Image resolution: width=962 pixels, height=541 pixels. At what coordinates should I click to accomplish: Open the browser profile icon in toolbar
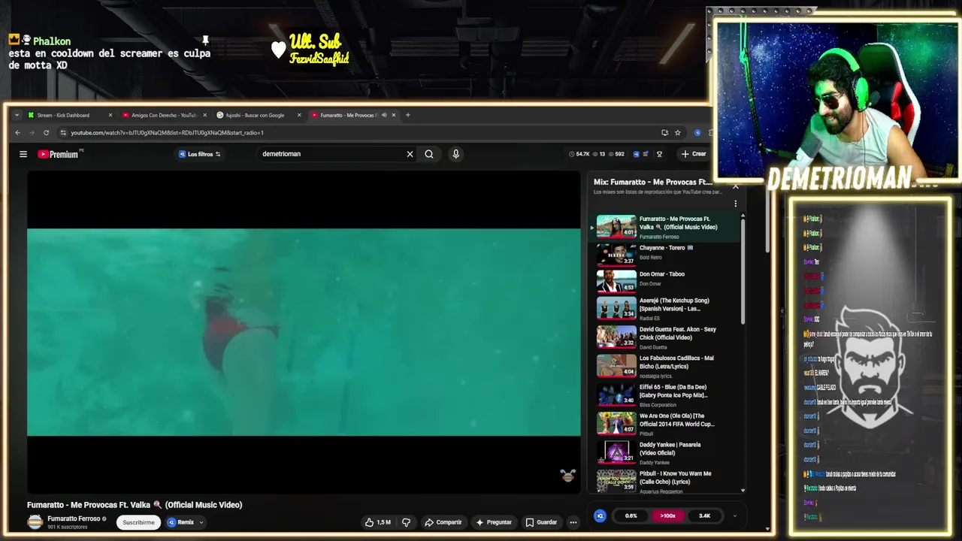click(697, 133)
